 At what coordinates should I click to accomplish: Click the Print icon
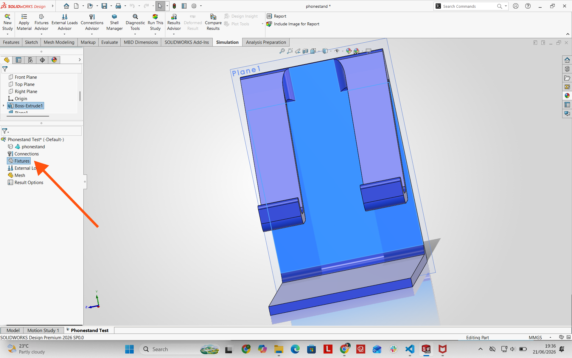click(x=118, y=6)
